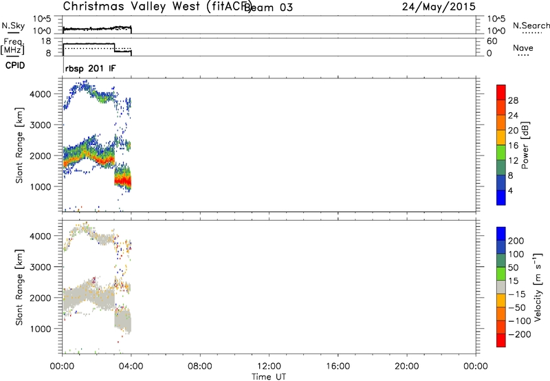
Task: Click the red top segment of the Power colorbar
Action: pyautogui.click(x=501, y=92)
